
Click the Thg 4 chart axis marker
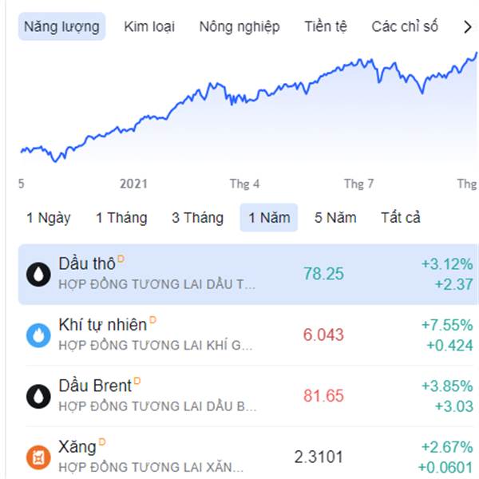(245, 184)
